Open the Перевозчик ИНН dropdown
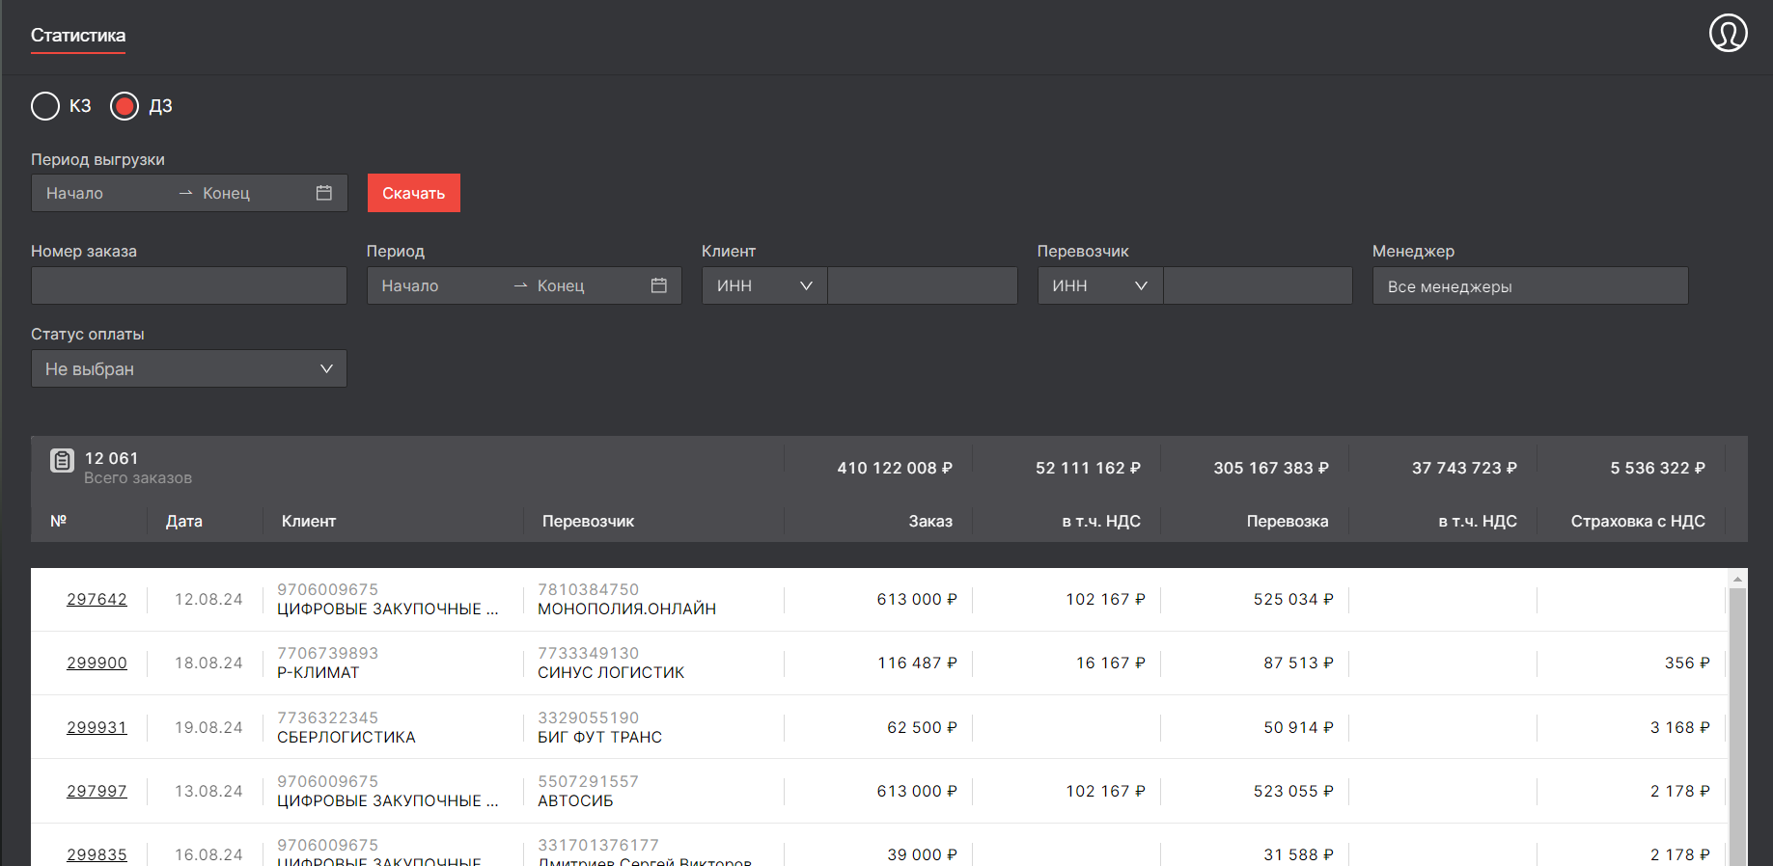Image resolution: width=1773 pixels, height=866 pixels. pyautogui.click(x=1100, y=285)
